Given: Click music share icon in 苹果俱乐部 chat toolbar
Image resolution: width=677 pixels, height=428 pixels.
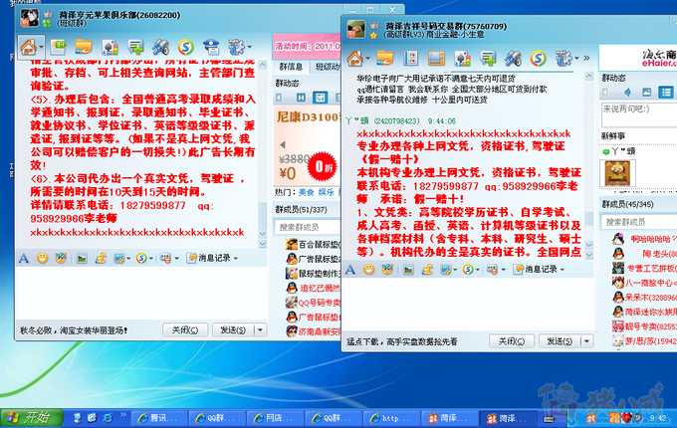Looking at the screenshot, I should (101, 259).
